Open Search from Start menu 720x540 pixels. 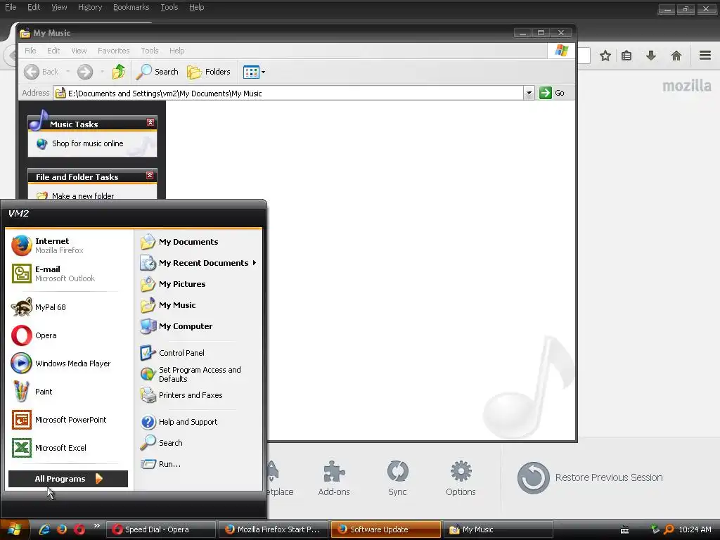[x=198, y=443]
